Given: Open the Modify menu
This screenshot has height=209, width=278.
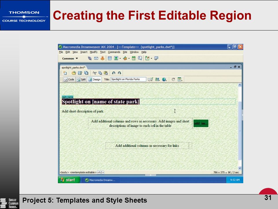Looking at the screenshot, I should click(94, 52).
